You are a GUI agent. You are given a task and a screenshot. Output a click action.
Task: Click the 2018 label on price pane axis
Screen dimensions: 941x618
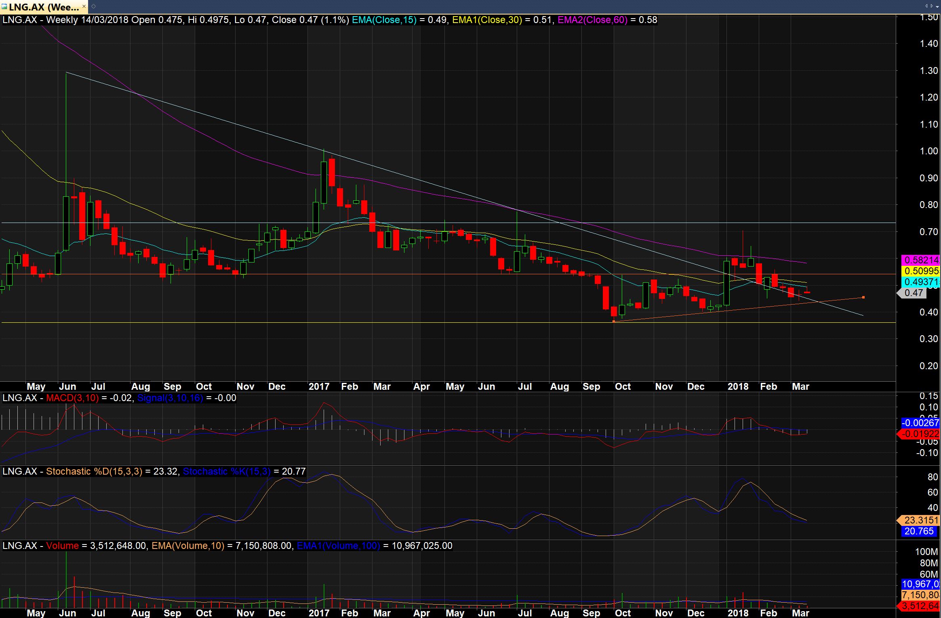tap(738, 387)
